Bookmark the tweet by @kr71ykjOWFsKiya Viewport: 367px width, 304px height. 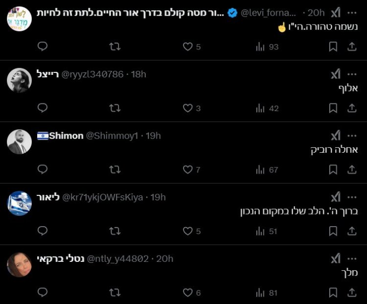pos(333,231)
